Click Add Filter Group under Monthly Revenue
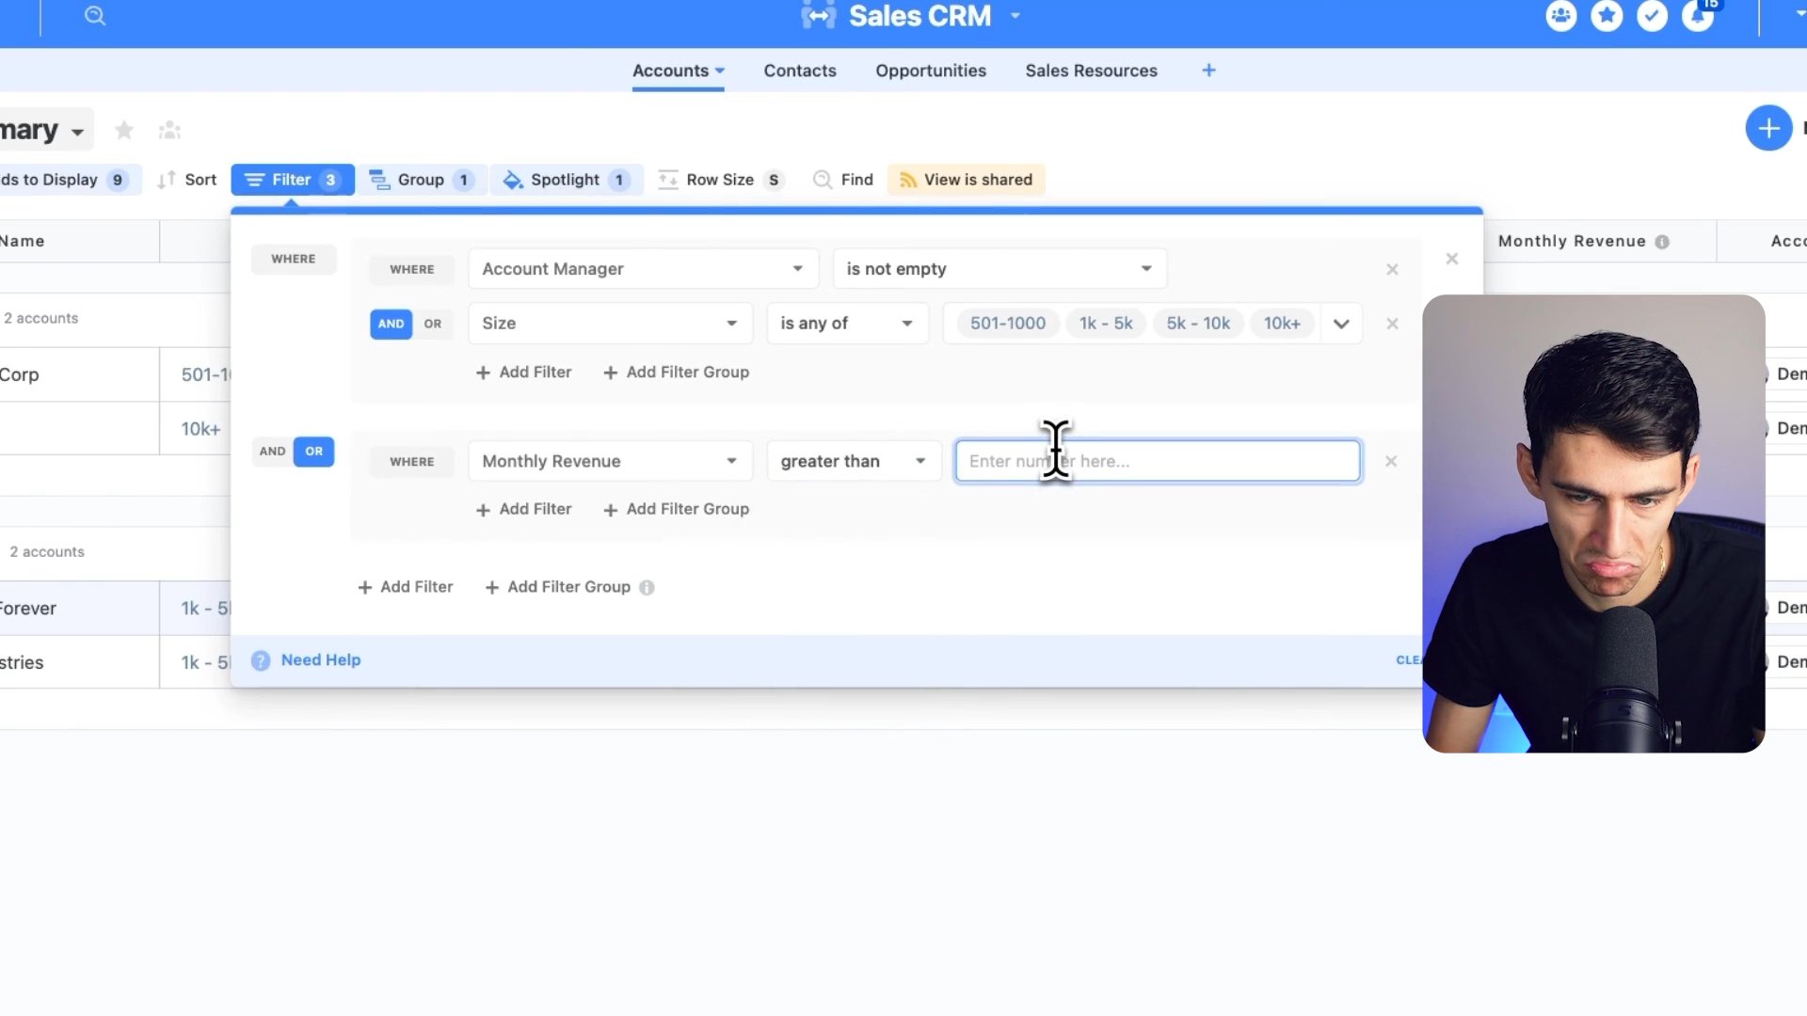This screenshot has height=1016, width=1807. tap(676, 509)
